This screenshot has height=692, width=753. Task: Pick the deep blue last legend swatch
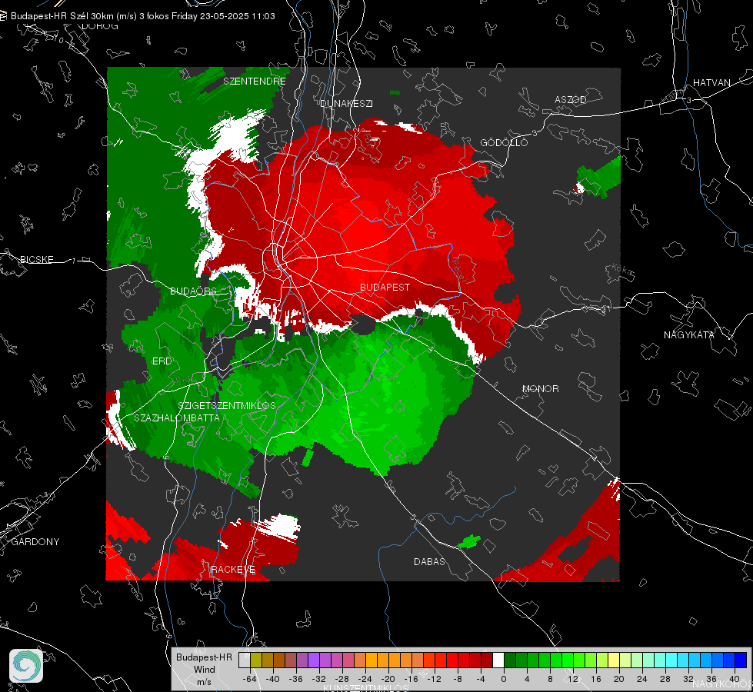(x=741, y=660)
